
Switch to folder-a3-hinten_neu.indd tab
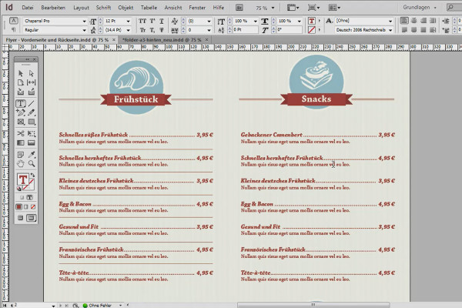[x=162, y=39]
